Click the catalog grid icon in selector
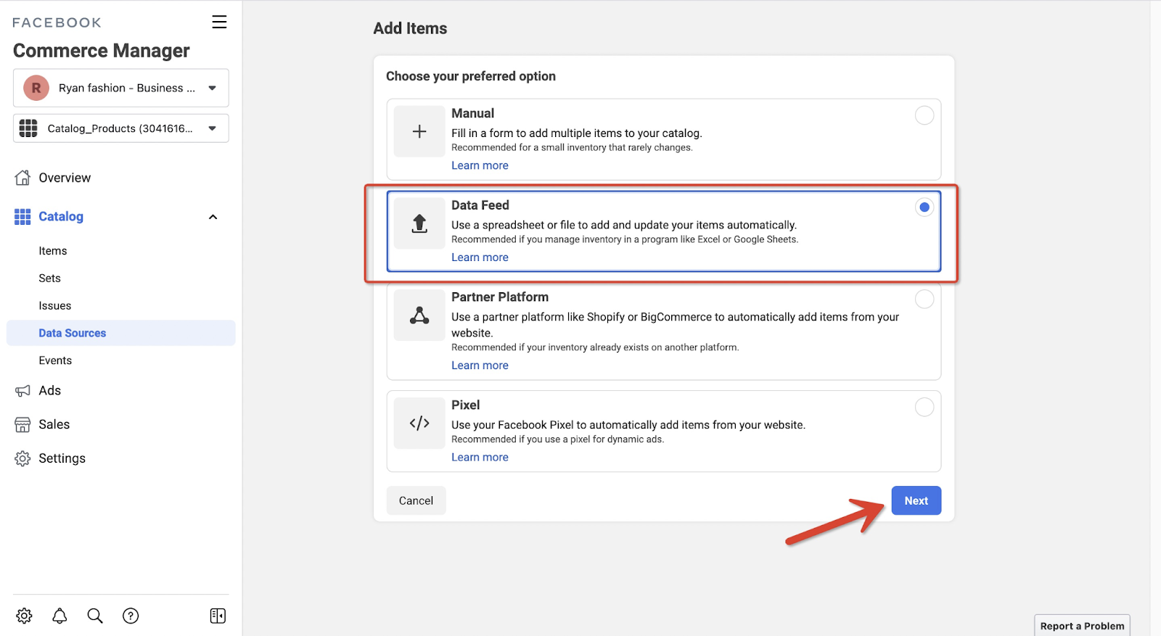Image resolution: width=1161 pixels, height=636 pixels. coord(28,128)
